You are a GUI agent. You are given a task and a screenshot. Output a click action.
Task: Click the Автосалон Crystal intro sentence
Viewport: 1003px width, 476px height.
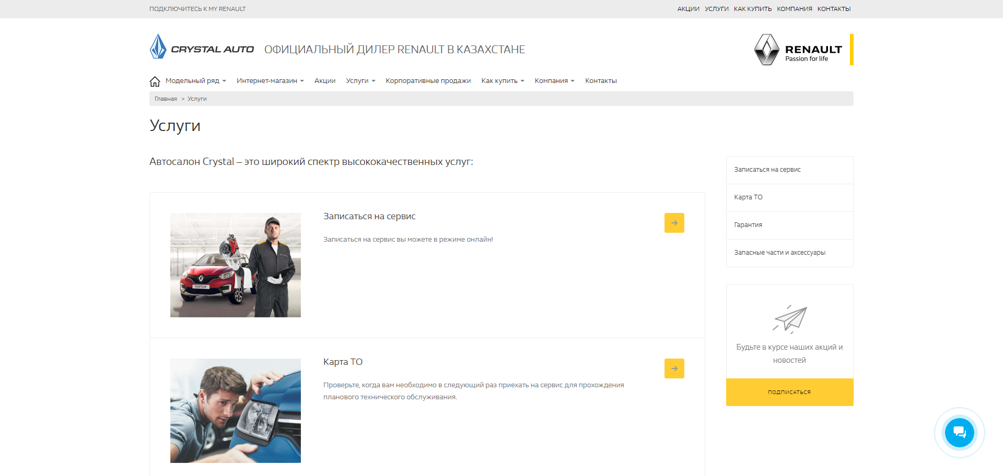coord(311,162)
